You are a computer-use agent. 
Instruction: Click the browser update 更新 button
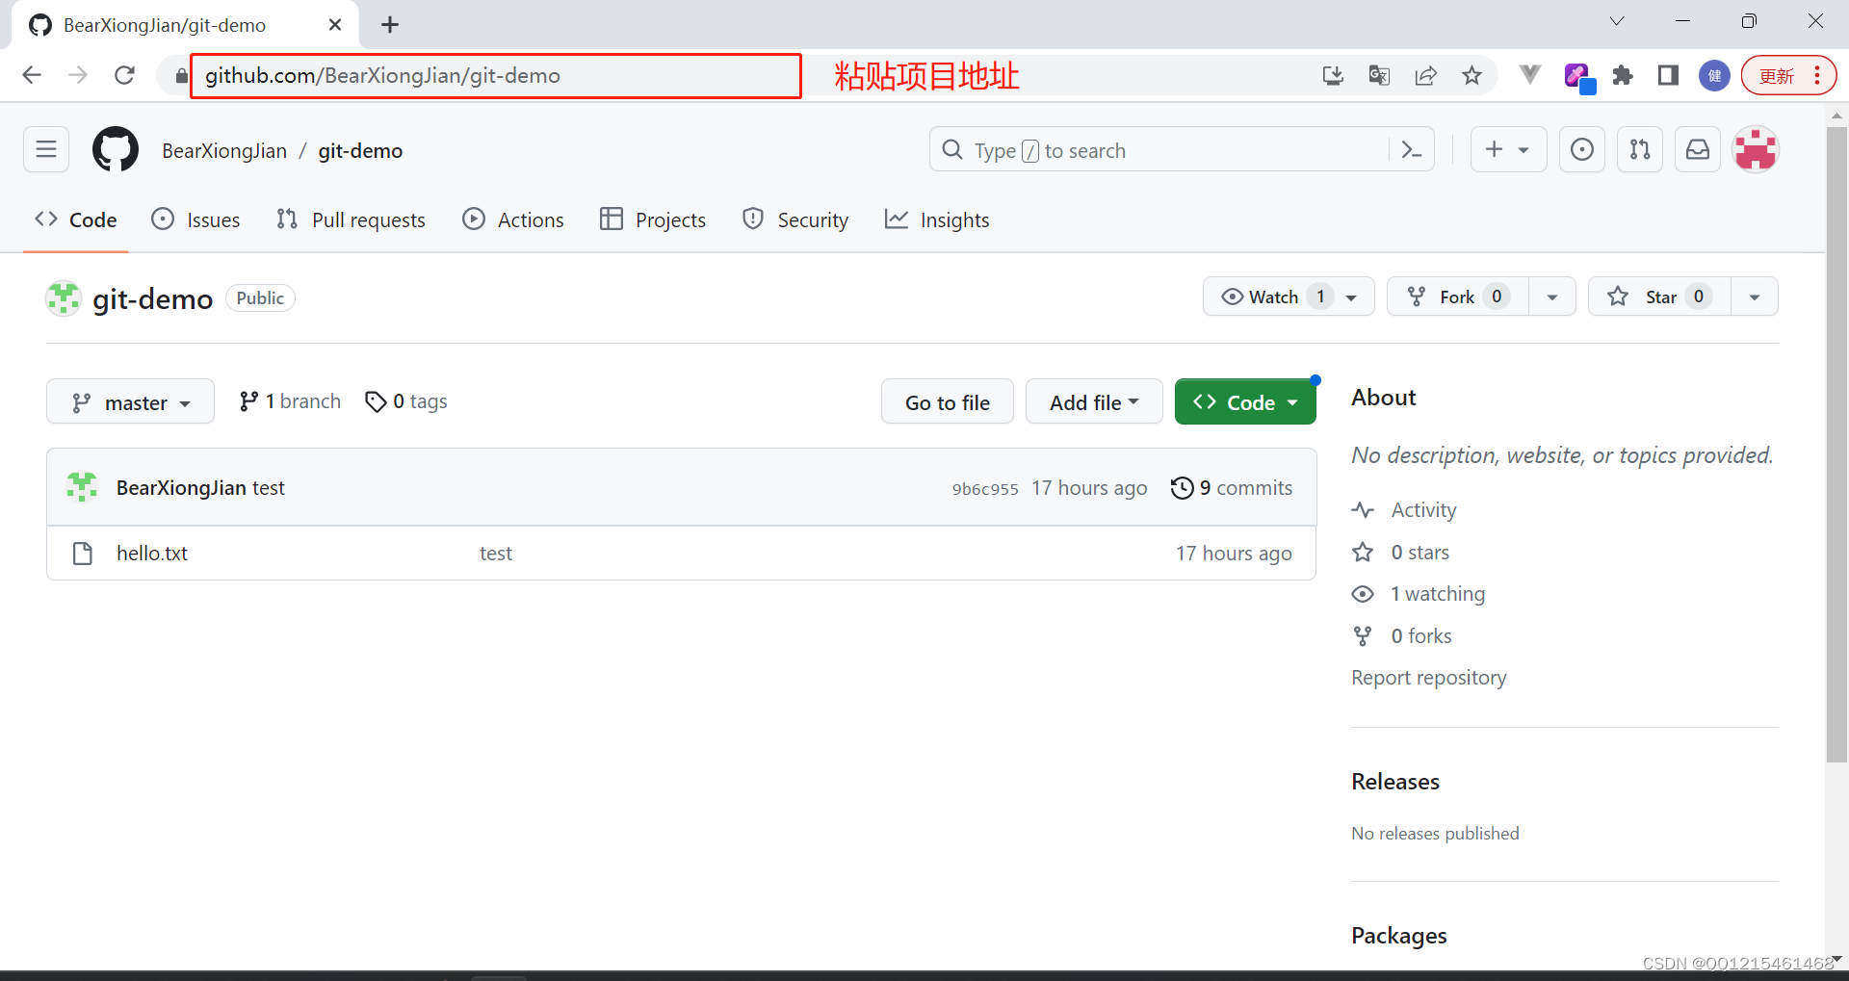point(1777,75)
